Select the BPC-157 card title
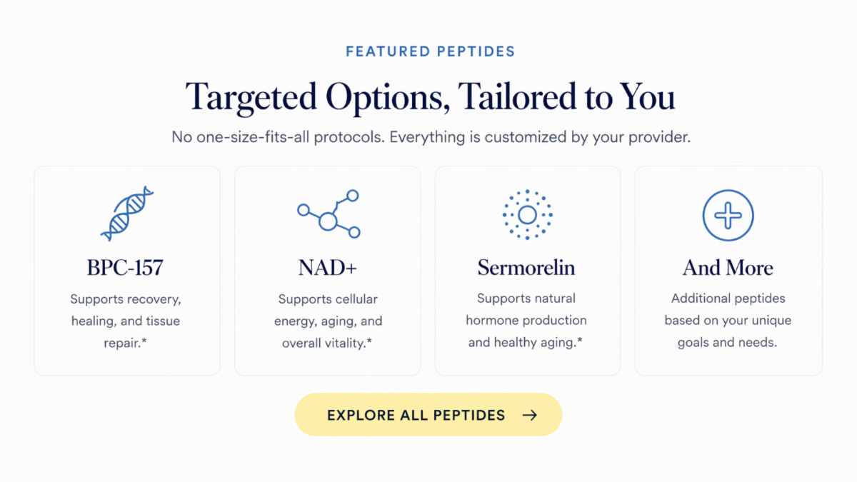This screenshot has width=857, height=482. 126,268
